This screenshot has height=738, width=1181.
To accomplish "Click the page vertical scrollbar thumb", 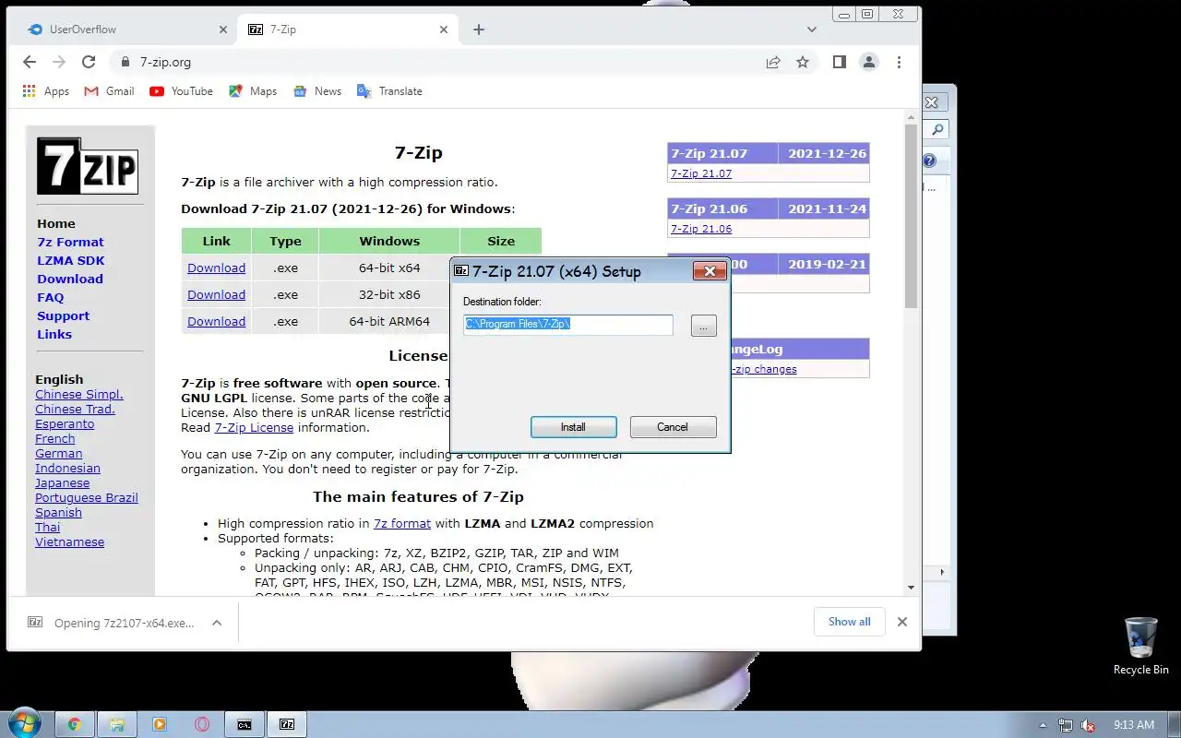I will [x=911, y=215].
